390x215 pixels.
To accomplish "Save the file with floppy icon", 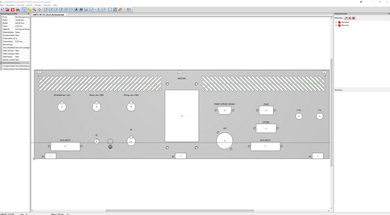I will click(x=13, y=9).
